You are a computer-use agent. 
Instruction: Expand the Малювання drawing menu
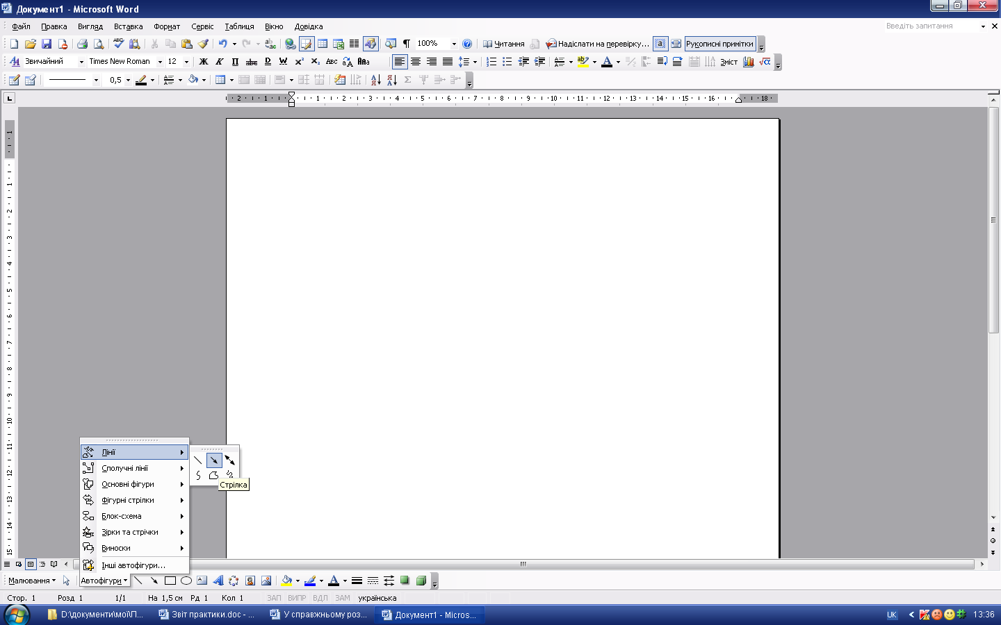32,581
